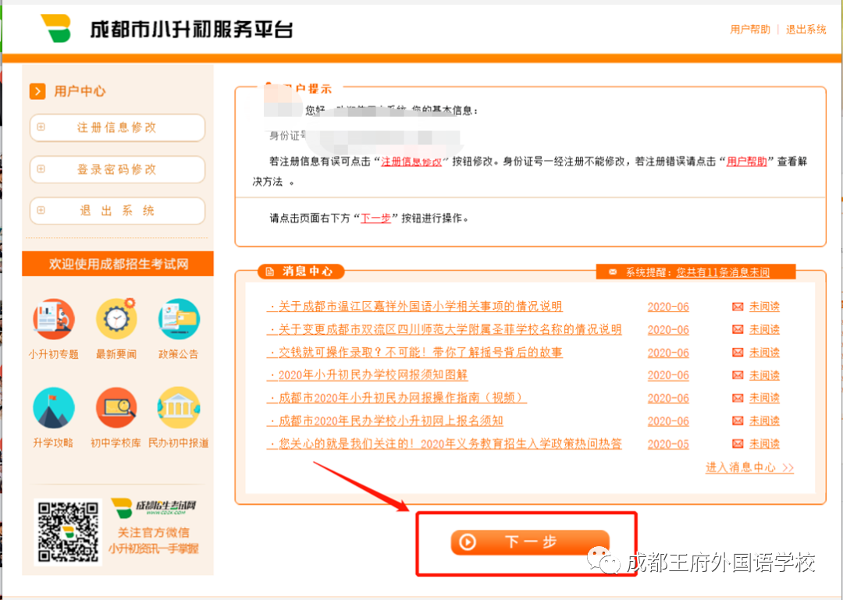The image size is (843, 600).
Task: Click envelope icon for 政策热问热答 message
Action: pos(738,444)
